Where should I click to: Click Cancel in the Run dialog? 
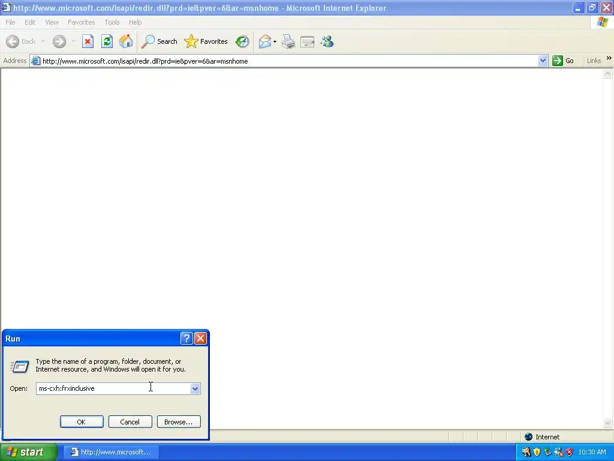point(130,422)
